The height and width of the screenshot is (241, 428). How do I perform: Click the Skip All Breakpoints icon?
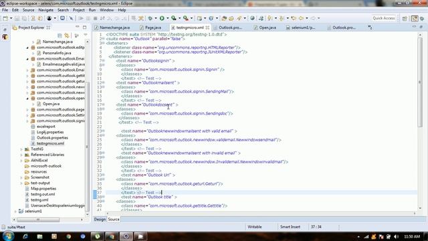pyautogui.click(x=72, y=18)
